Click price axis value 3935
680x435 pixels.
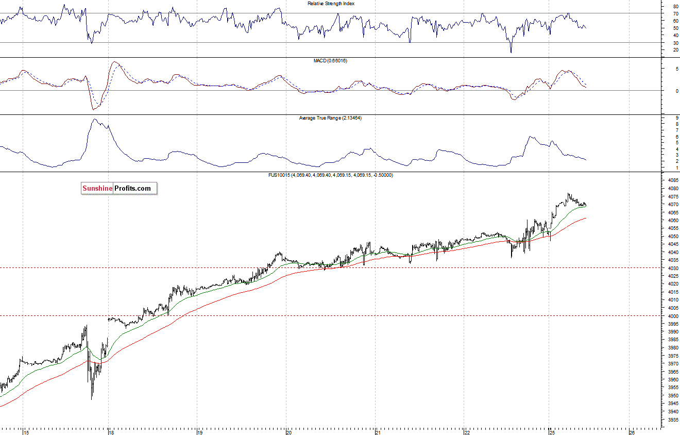click(x=673, y=420)
